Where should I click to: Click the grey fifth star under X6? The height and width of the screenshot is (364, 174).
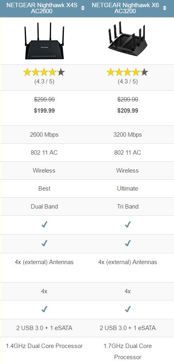[x=144, y=72]
